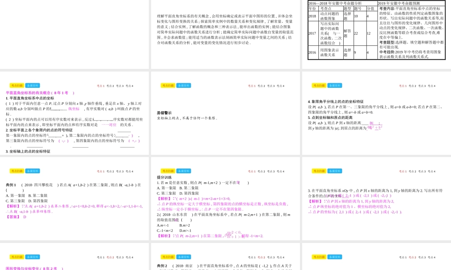Viewport: 451px width, 270px height.
Task: Click 考点扫描 on the xOy distance problem slide
Action: [x=319, y=171]
